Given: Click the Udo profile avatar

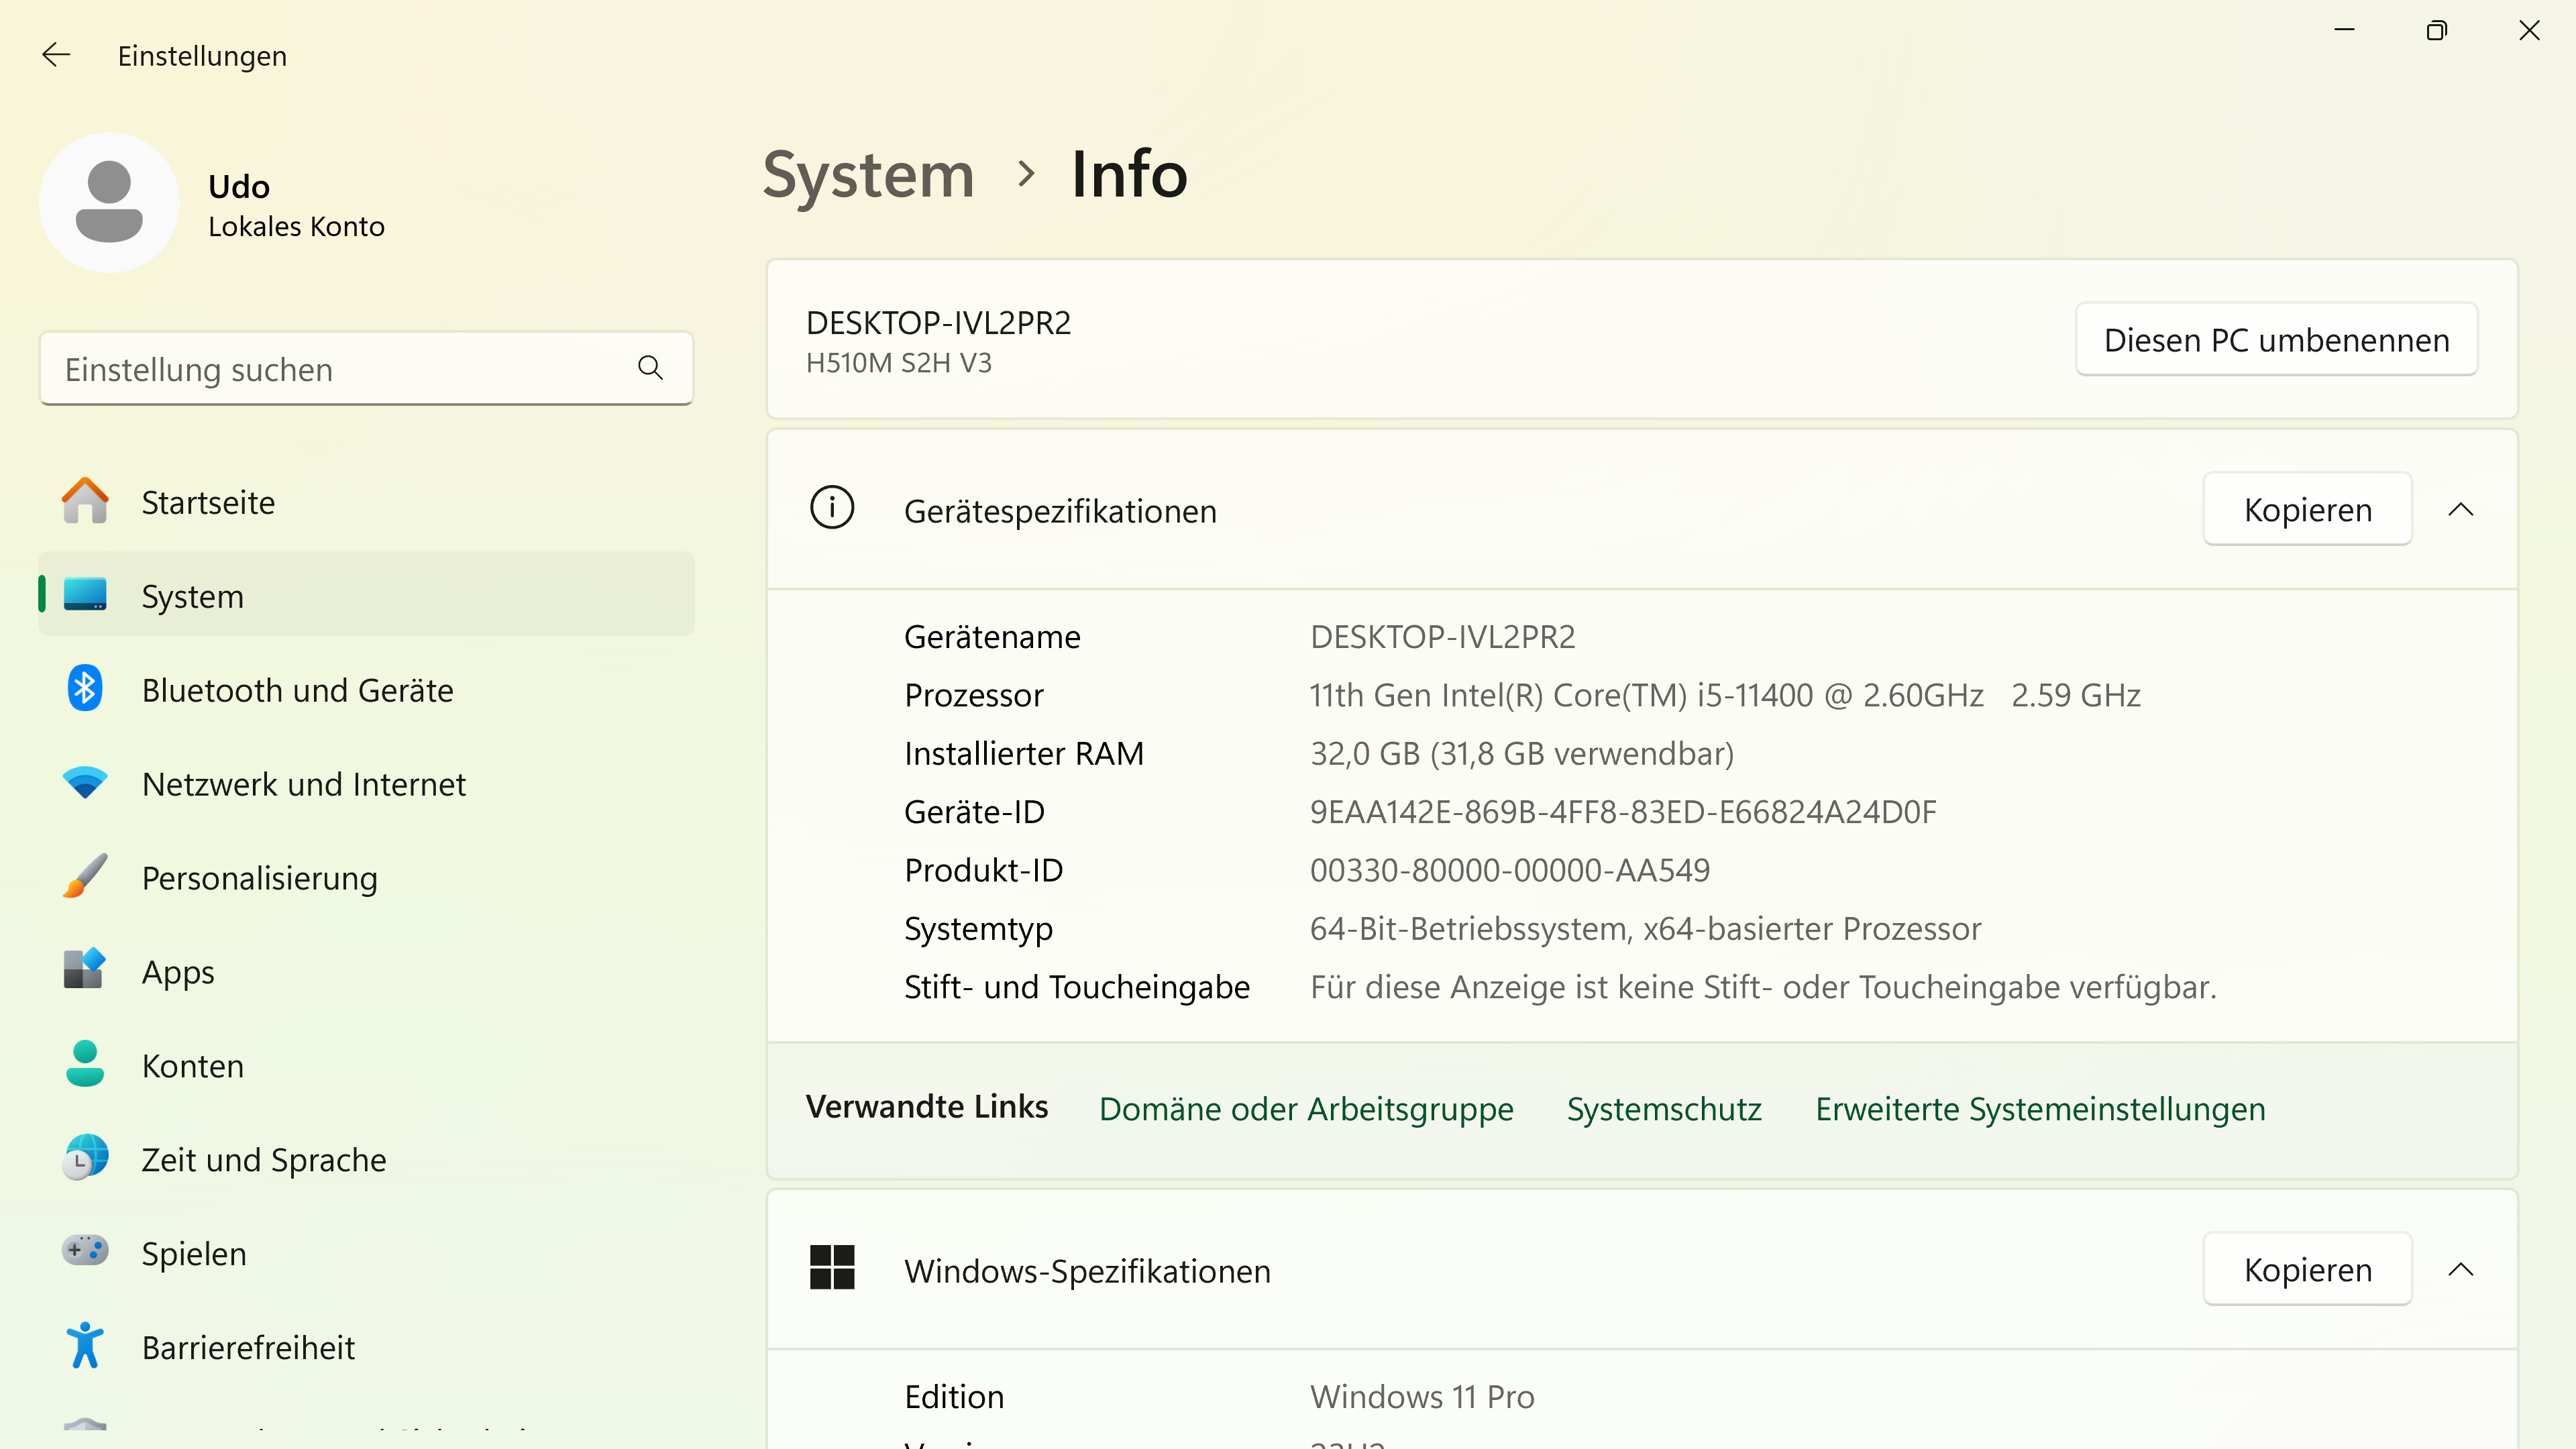Looking at the screenshot, I should pyautogui.click(x=109, y=203).
